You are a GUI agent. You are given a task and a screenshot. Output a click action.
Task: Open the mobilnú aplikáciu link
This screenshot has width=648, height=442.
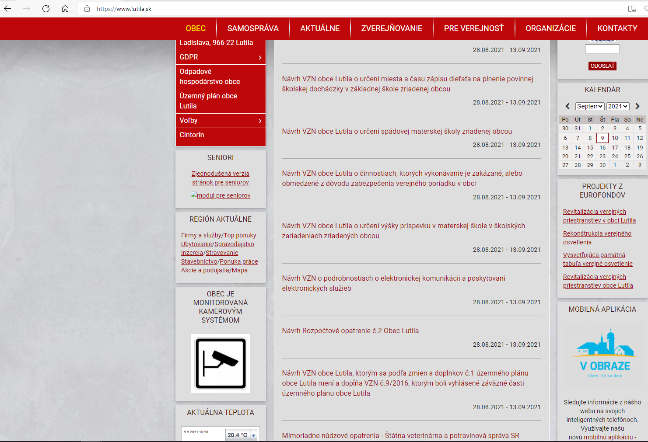[x=610, y=437]
